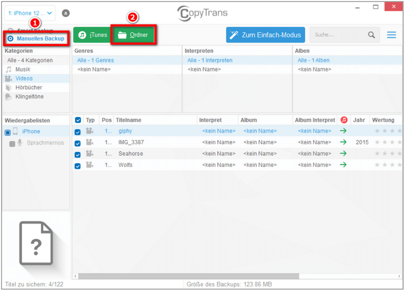Click the video type icon for IMG_3387
The width and height of the screenshot is (405, 291).
click(89, 142)
